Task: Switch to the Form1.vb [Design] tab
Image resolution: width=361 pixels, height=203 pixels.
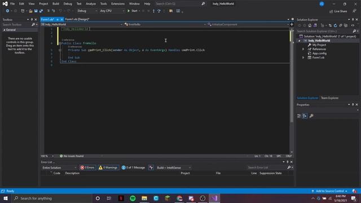Action: pyautogui.click(x=77, y=19)
